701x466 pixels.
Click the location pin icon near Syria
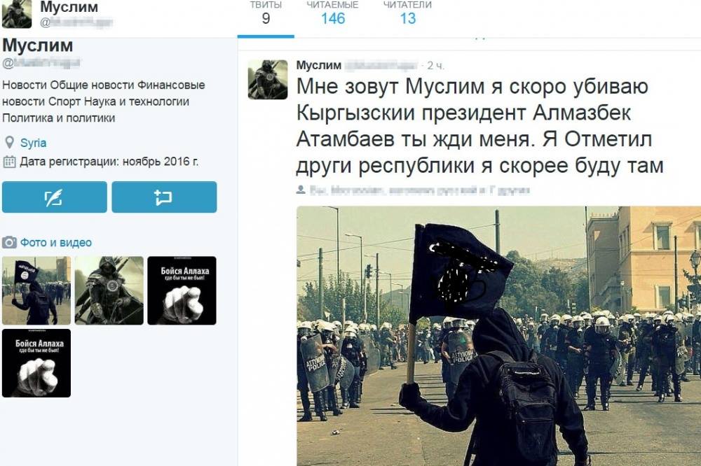click(9, 143)
